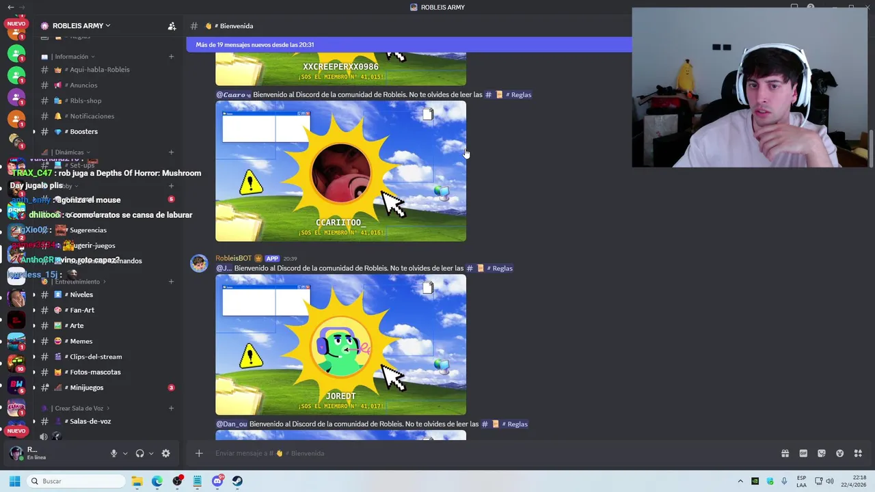The image size is (875, 492).
Task: Click the taskbar Buscar search box
Action: (x=76, y=481)
